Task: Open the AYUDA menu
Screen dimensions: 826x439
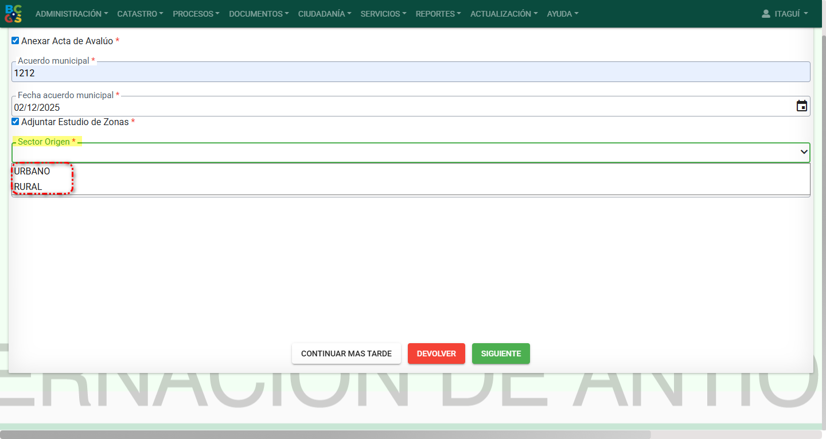Action: (x=562, y=14)
